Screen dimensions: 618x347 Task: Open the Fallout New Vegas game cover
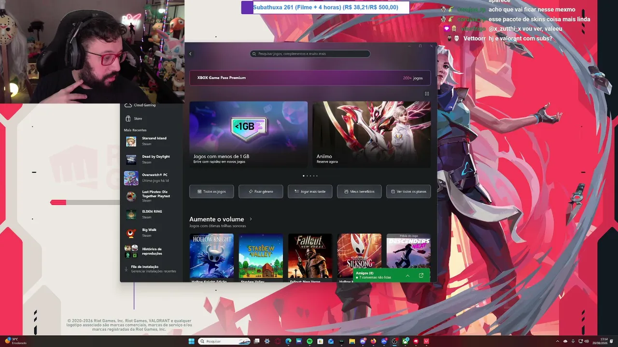(x=310, y=256)
